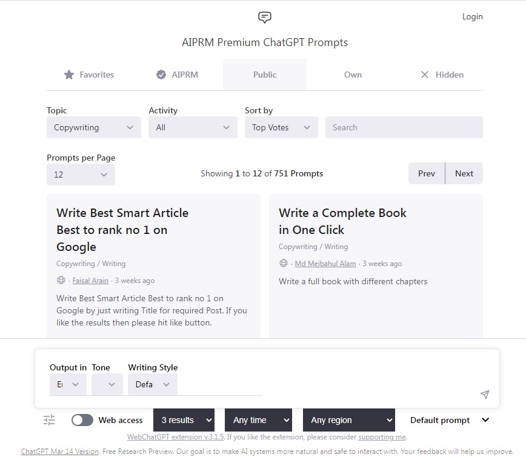Click the star icon on Favorites tab
526x457 pixels.
click(68, 75)
